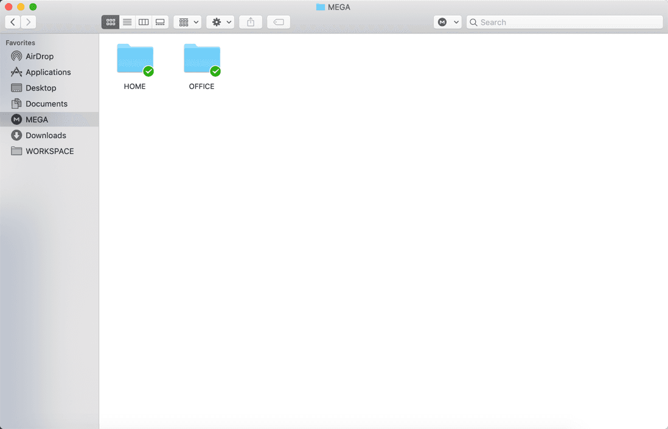
Task: Open Downloads in the sidebar
Action: 49,135
